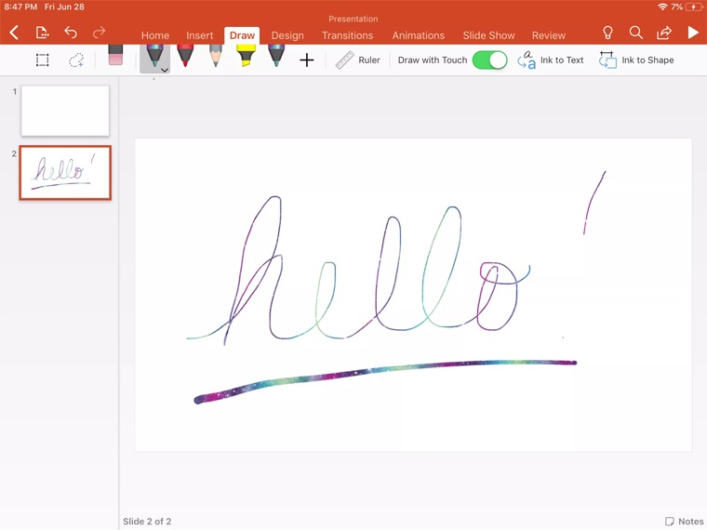Viewport: 707px width, 530px height.
Task: Open the File menu icon
Action: 42,33
